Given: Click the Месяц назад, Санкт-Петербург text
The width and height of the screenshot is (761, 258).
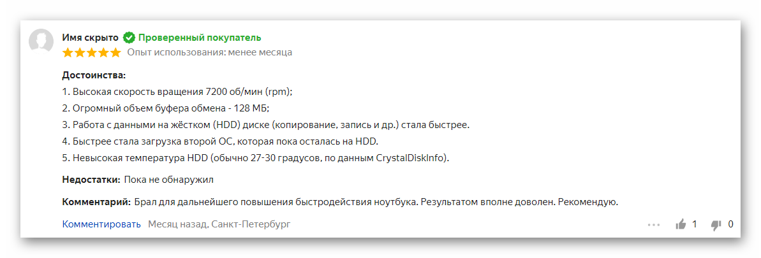Looking at the screenshot, I should pyautogui.click(x=219, y=224).
